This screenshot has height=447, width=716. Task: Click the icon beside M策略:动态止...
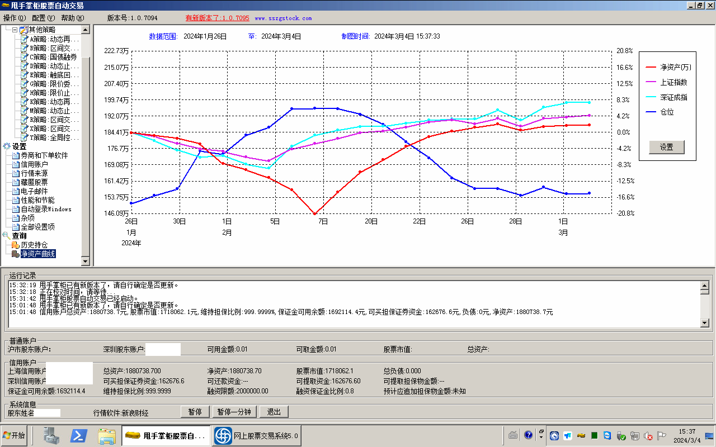[x=25, y=111]
